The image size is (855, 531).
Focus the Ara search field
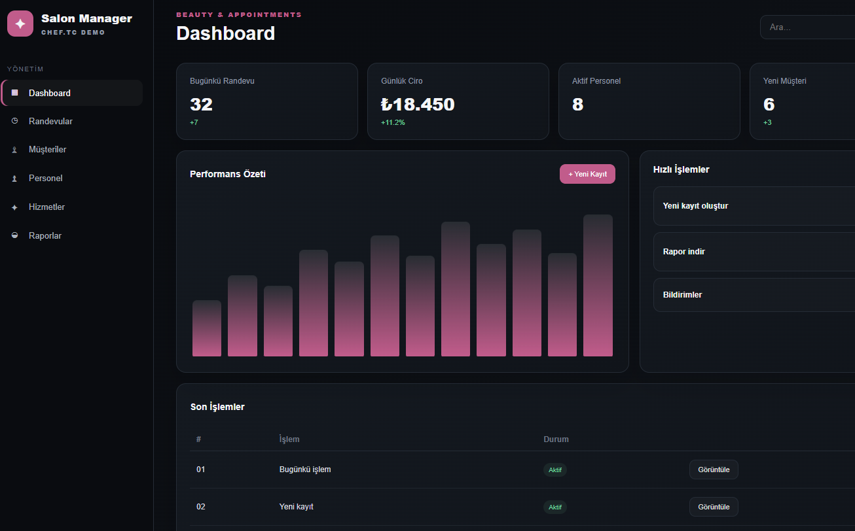tap(807, 27)
